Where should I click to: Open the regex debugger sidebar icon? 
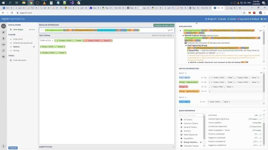pyautogui.click(x=3, y=45)
